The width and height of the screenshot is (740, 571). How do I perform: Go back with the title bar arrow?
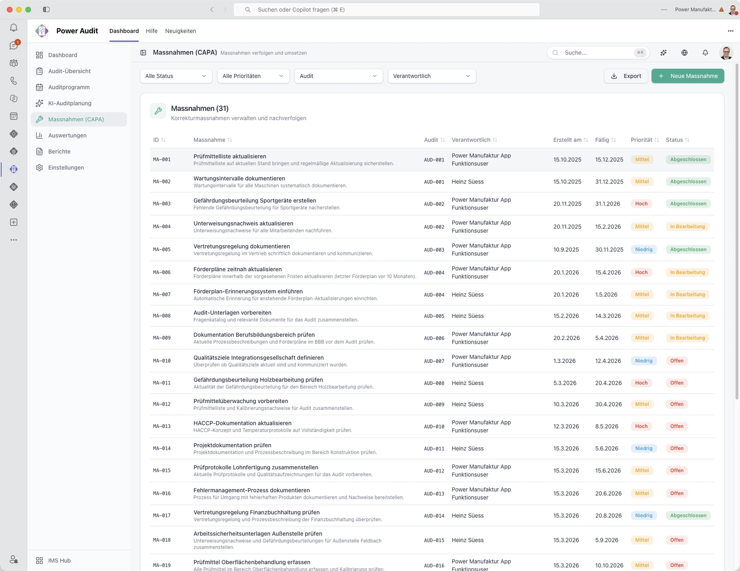click(212, 9)
